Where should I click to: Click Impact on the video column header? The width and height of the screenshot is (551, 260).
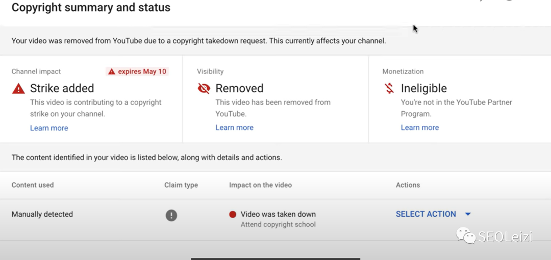point(260,185)
